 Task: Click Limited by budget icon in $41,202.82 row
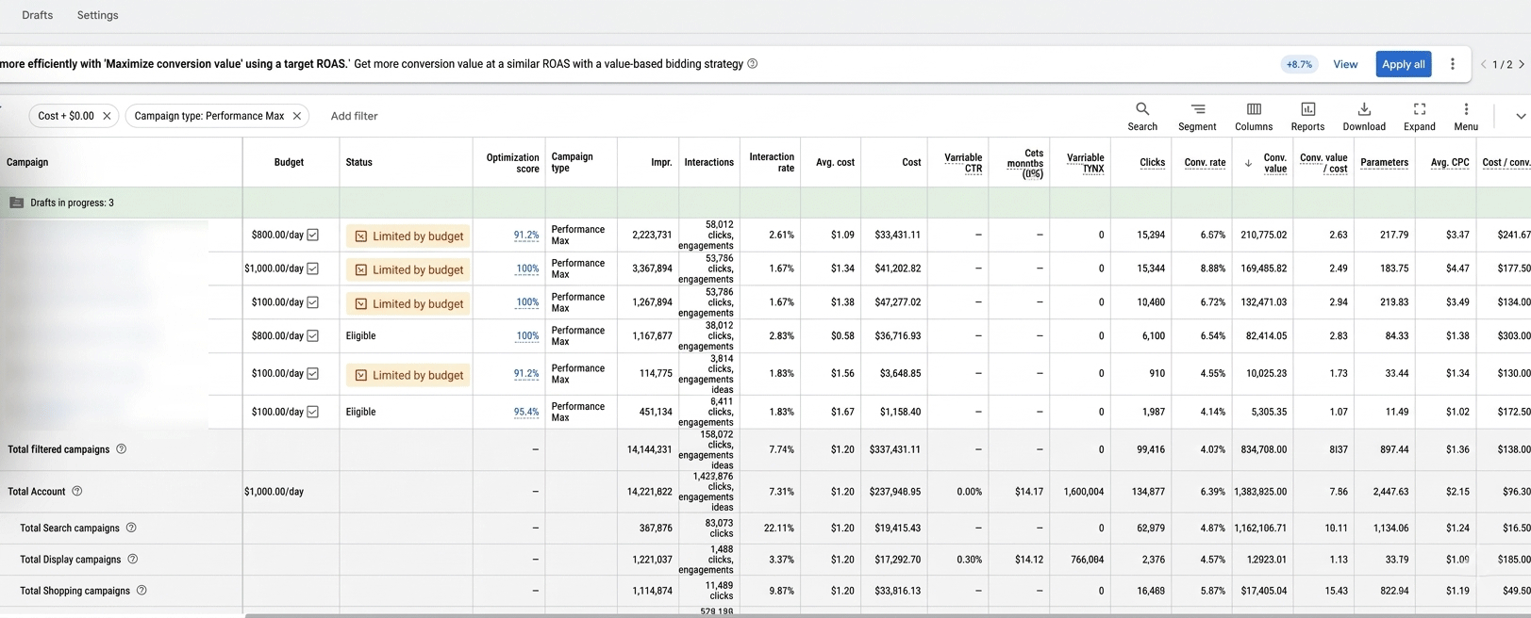coord(360,270)
